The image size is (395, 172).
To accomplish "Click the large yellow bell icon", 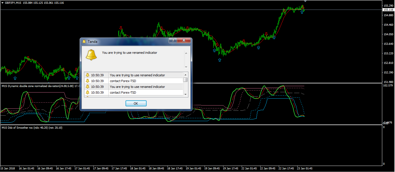I will (x=91, y=55).
